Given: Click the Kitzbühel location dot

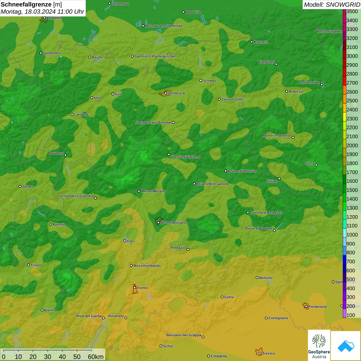Looking at the screenshot, I should (276, 64).
